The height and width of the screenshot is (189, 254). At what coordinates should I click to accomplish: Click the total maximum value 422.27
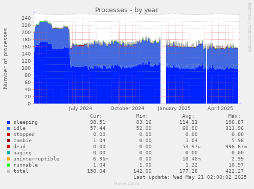click(x=235, y=171)
